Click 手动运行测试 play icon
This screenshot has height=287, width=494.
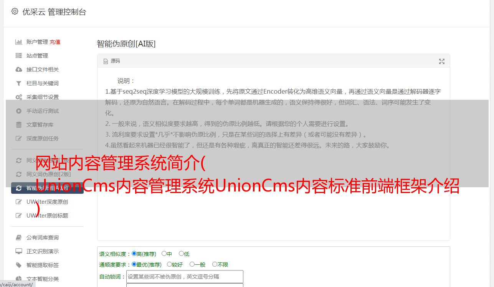[x=18, y=111]
